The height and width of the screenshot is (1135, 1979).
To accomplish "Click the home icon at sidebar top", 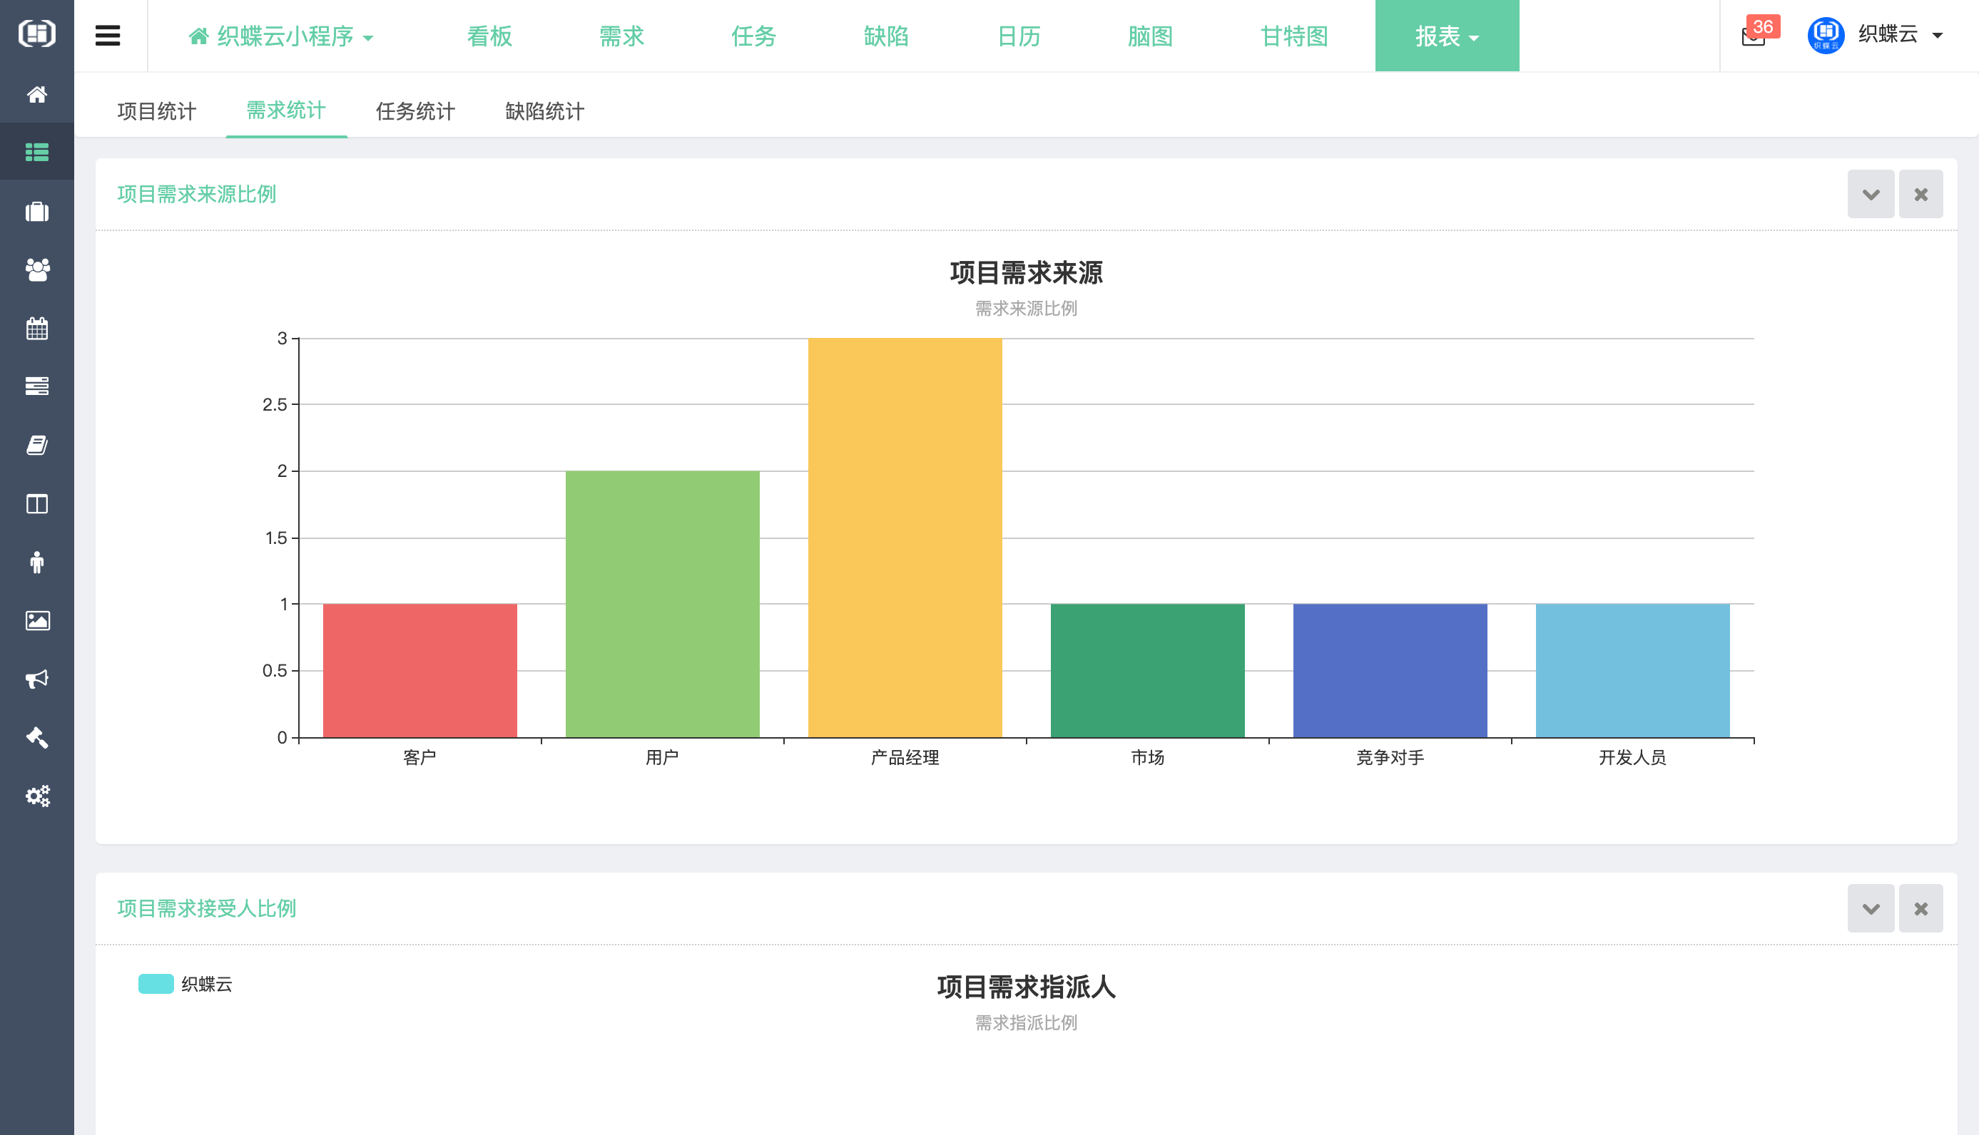I will click(x=36, y=94).
